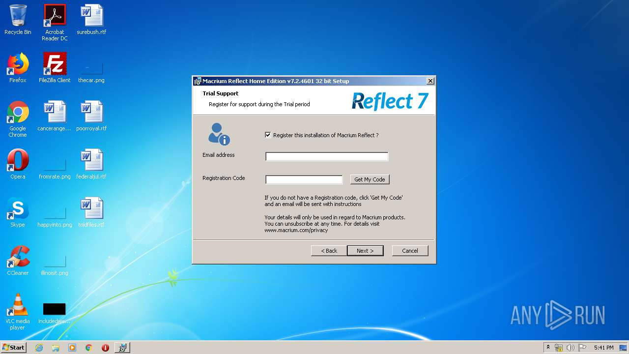Launch CCleaner desktop shortcut
Image resolution: width=629 pixels, height=354 pixels.
point(18,261)
